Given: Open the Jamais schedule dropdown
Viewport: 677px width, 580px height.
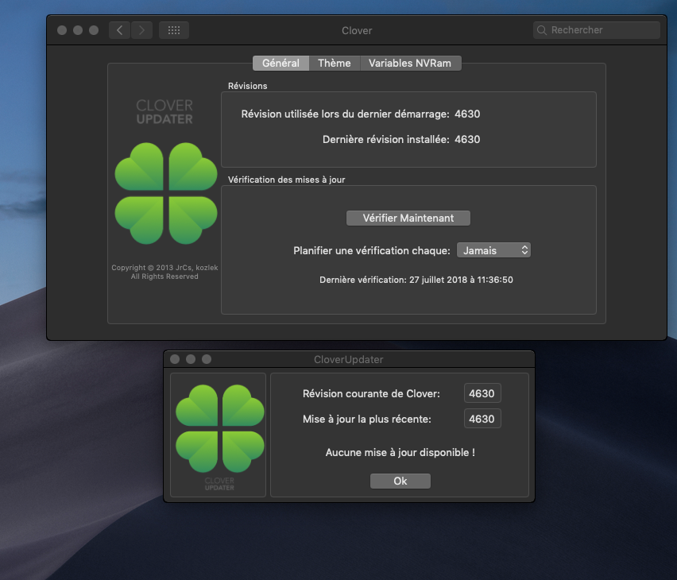Looking at the screenshot, I should click(x=493, y=250).
